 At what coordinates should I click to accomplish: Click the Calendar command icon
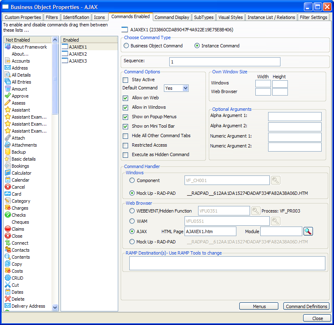[x=8, y=180]
